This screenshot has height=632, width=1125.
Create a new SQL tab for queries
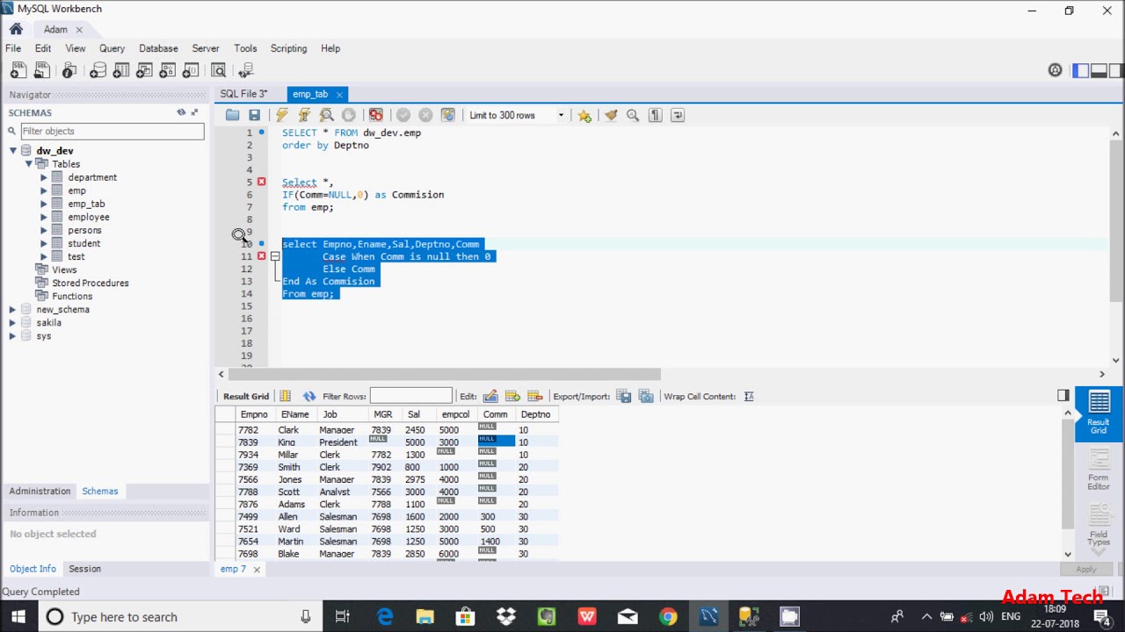pos(18,70)
